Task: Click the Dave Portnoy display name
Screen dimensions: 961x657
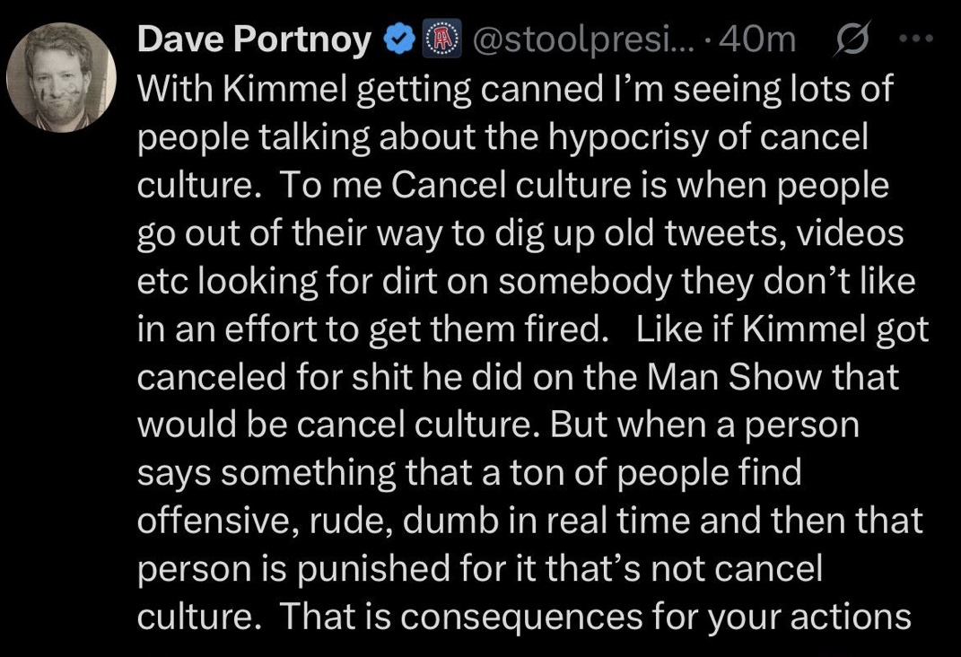Action: pos(255,41)
